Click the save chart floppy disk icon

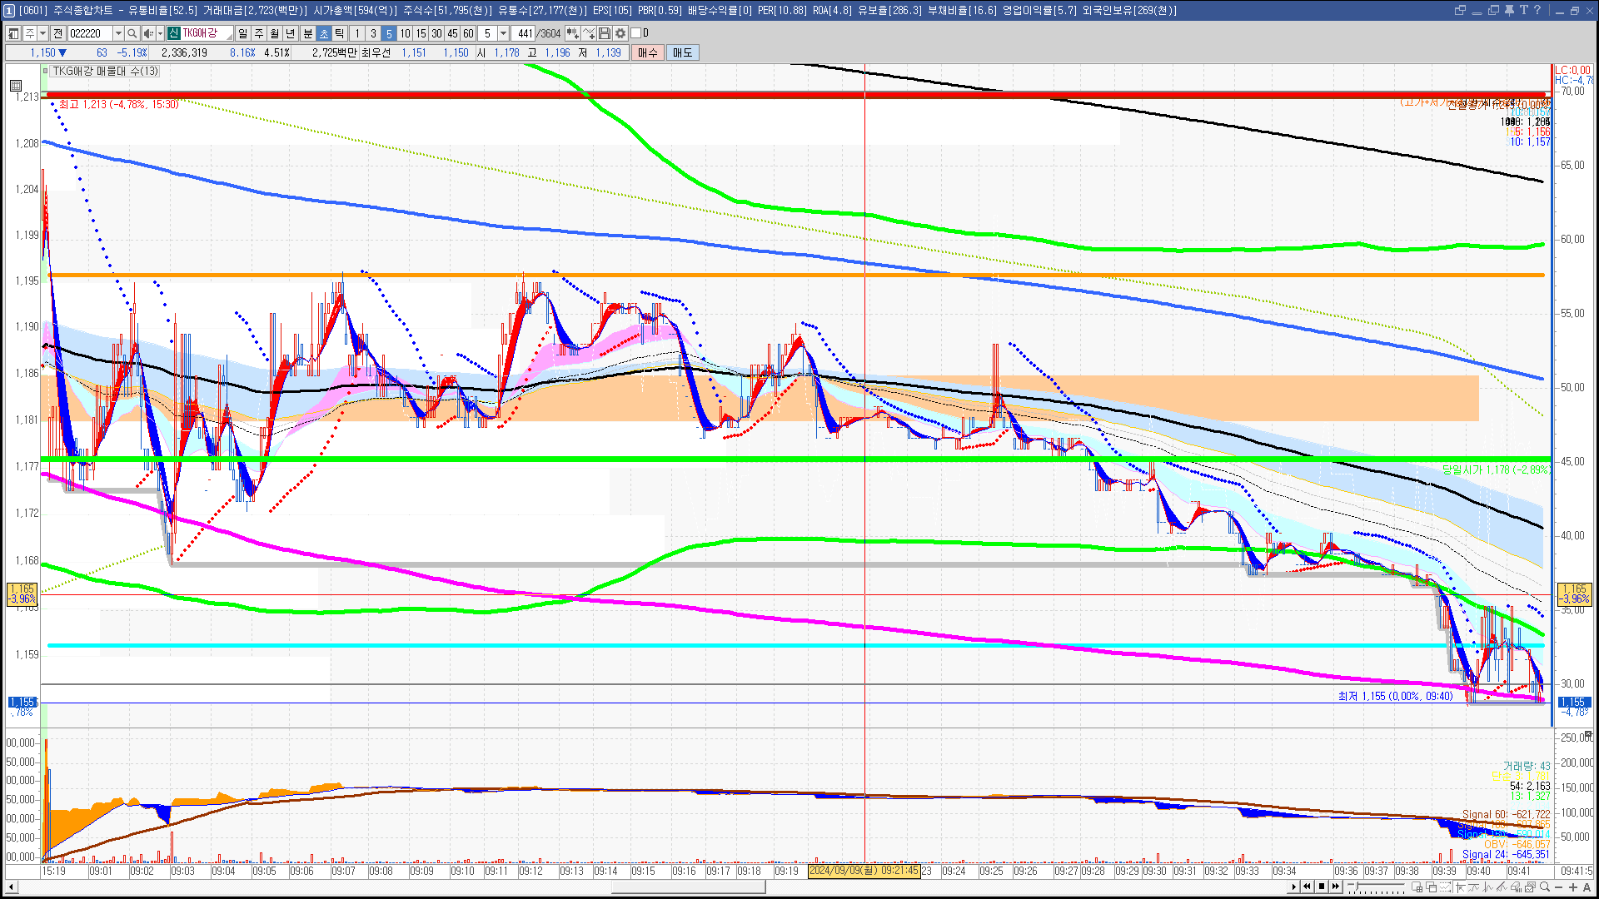tap(605, 33)
